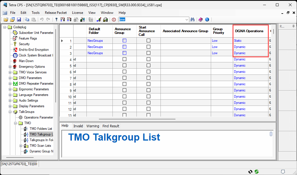Click the binoculars Find icon
The image size is (297, 175).
[192, 19]
